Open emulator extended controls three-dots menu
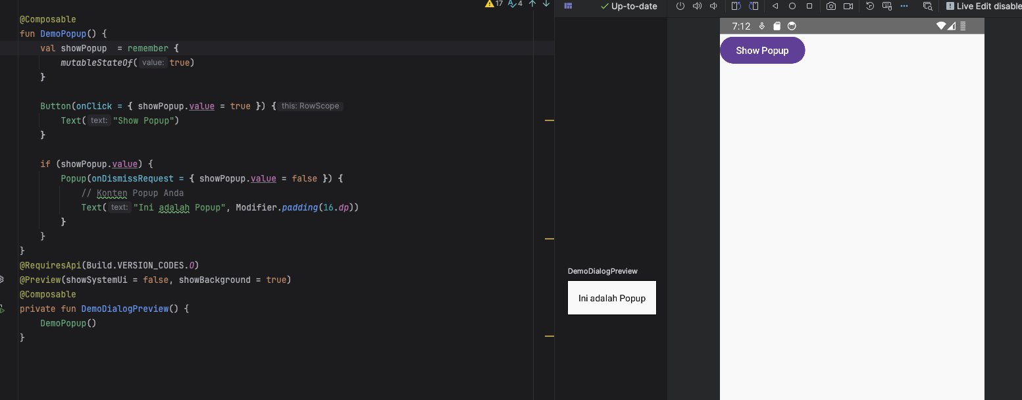 coord(904,6)
